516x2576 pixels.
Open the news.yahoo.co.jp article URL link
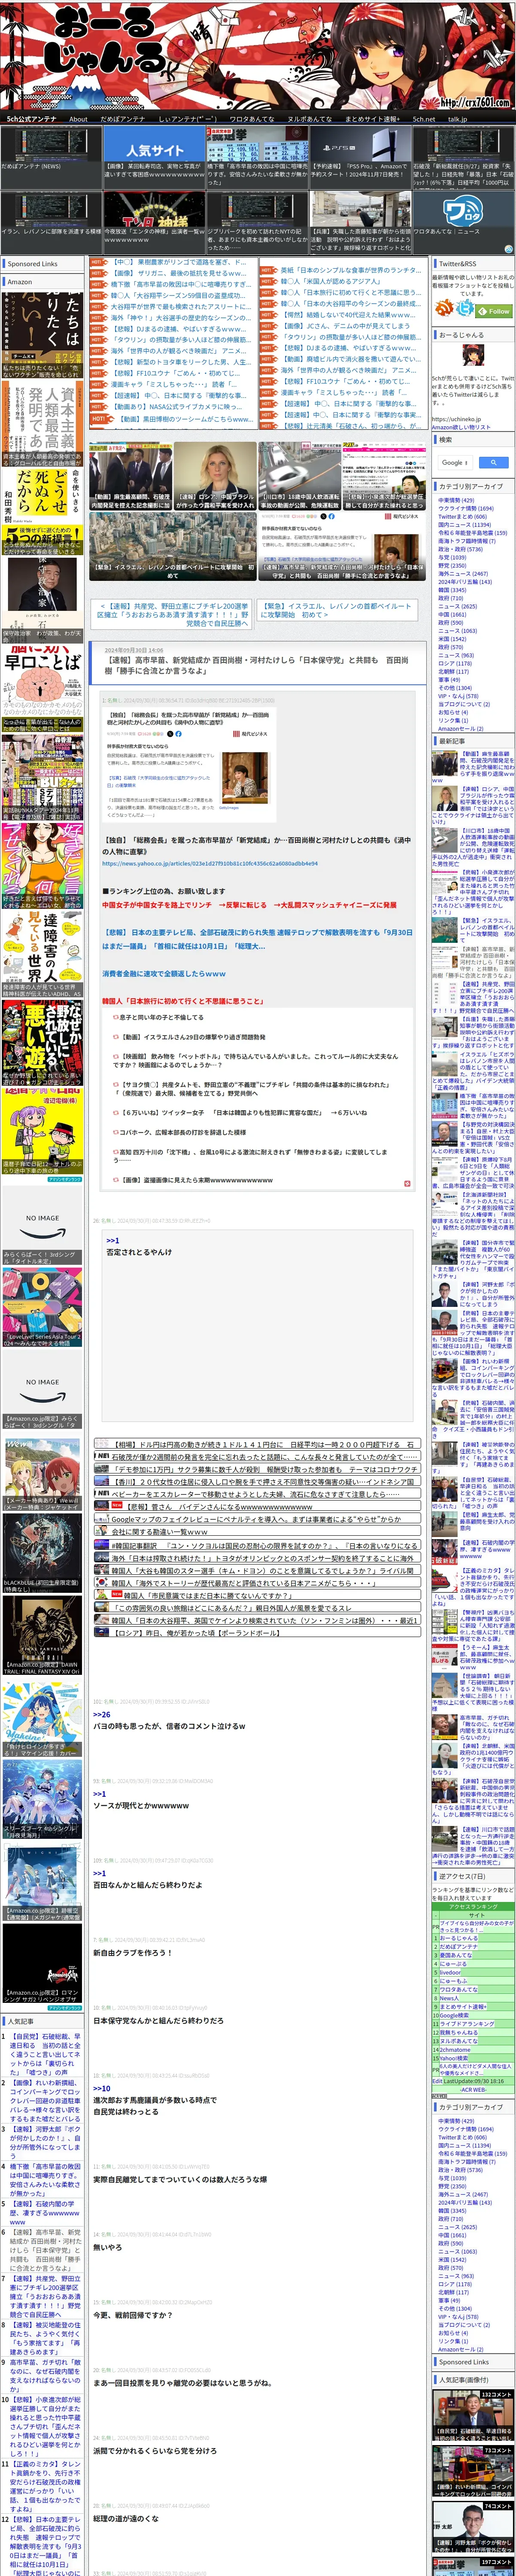tap(209, 863)
